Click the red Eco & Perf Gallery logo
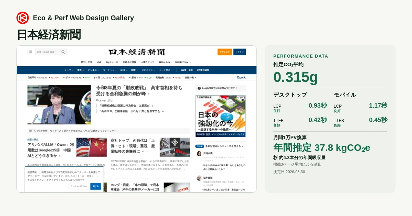Screen dimensions: 412x216 click(x=23, y=18)
